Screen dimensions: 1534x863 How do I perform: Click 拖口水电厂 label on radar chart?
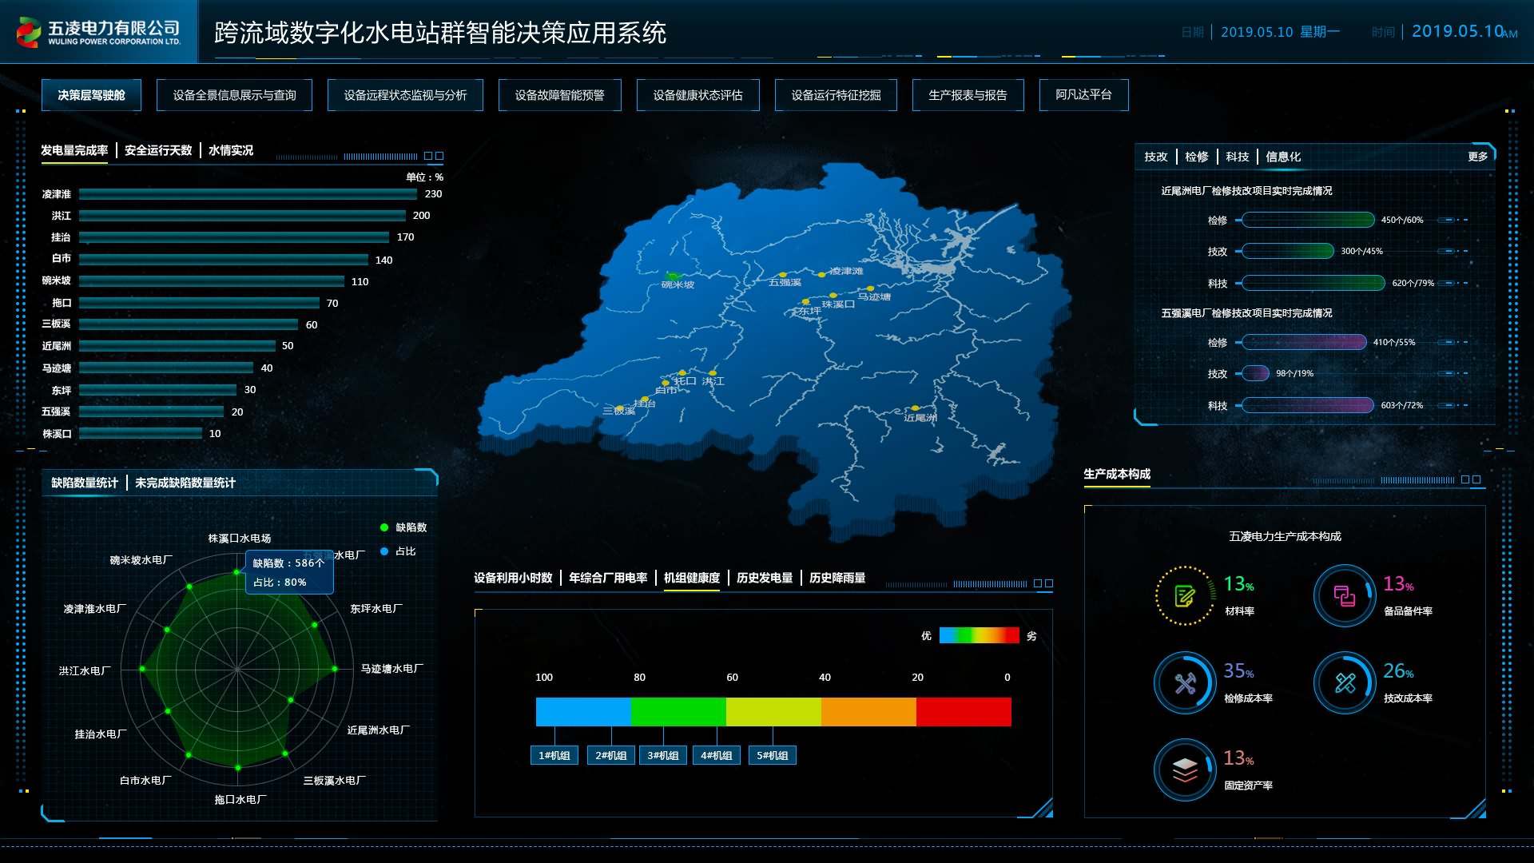pos(240,799)
